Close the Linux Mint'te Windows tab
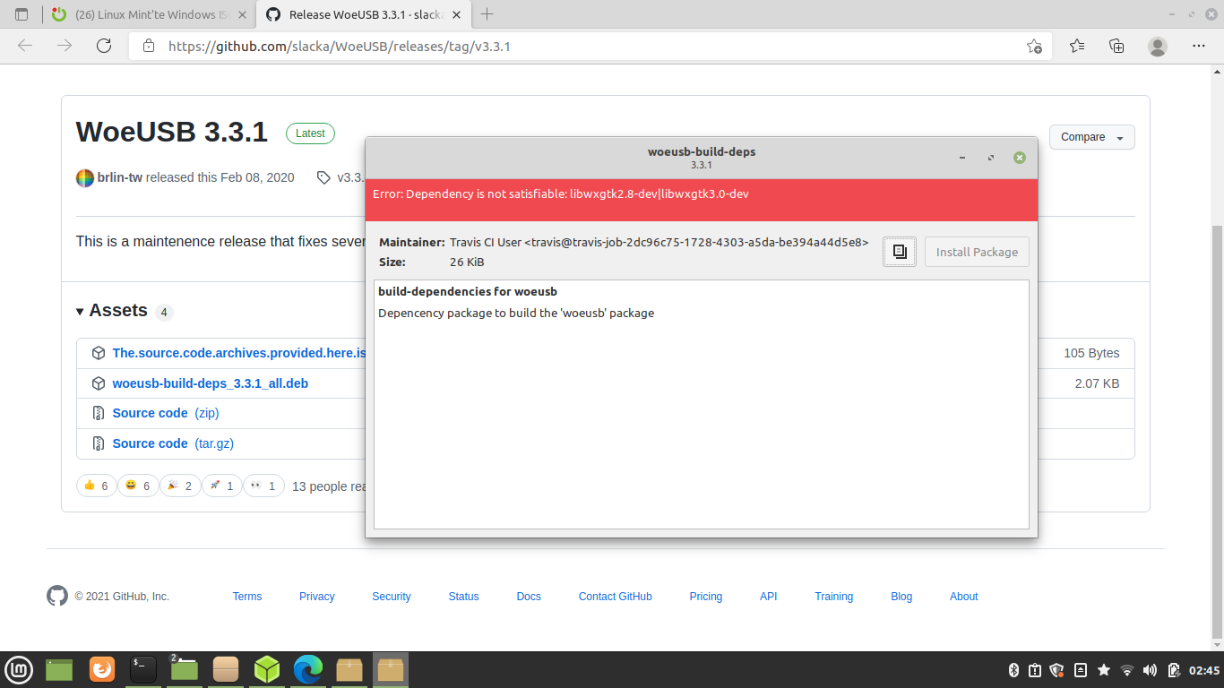Viewport: 1224px width, 688px height. coord(241,14)
